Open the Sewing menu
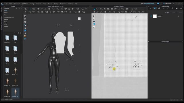 pyautogui.click(x=32, y=4)
